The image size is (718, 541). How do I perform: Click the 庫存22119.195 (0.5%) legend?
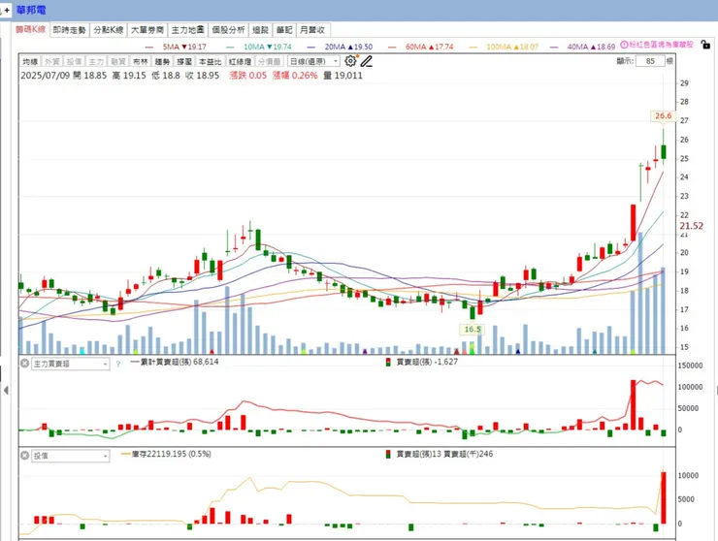click(x=167, y=454)
